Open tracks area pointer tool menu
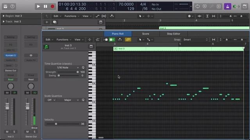Viewport: 250px width, 140px height. [x=141, y=16]
